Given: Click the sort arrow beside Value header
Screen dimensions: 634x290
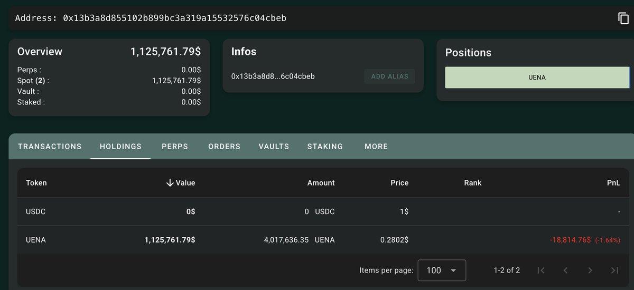Looking at the screenshot, I should coord(170,183).
